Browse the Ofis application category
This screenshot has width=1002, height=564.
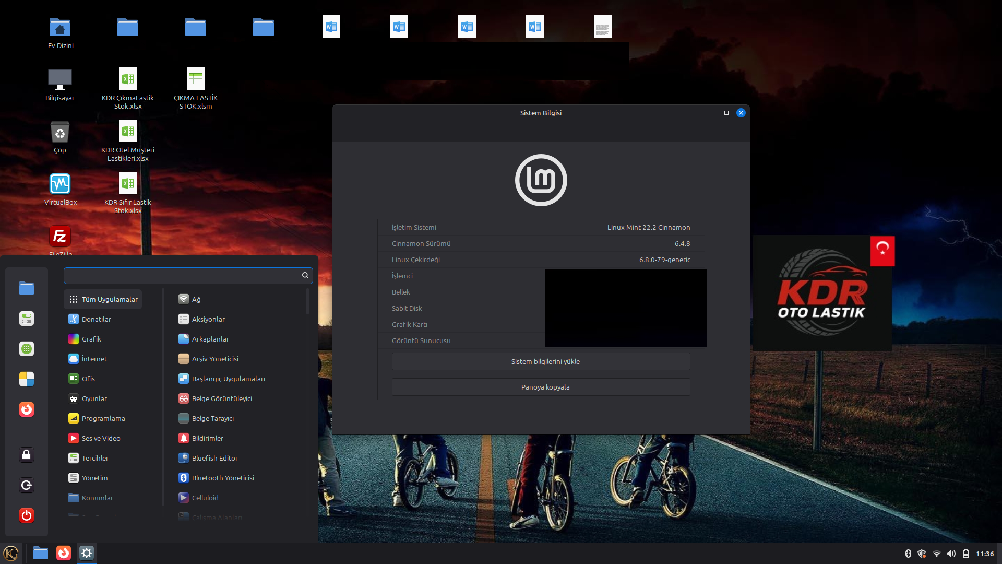pos(88,378)
